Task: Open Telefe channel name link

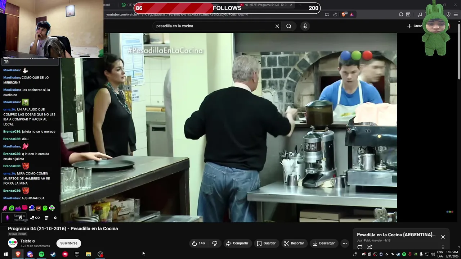Action: pos(26,241)
